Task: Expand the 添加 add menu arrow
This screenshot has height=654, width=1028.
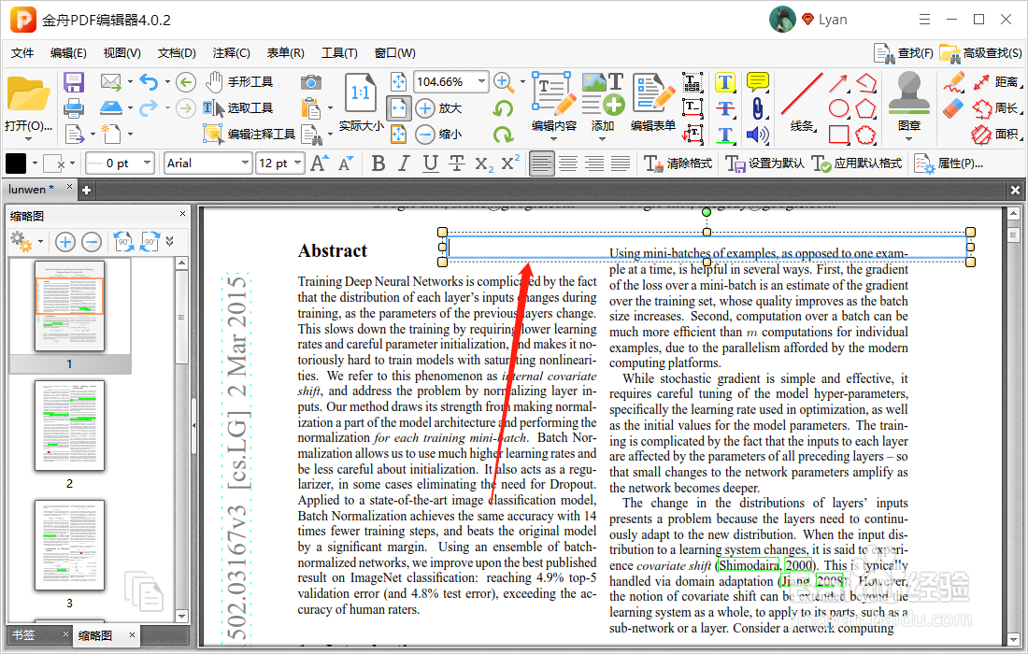Action: [x=603, y=138]
